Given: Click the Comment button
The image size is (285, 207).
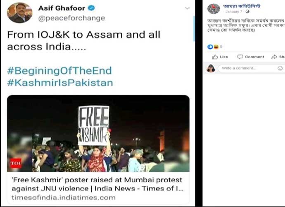Looking at the screenshot, I should coord(251,57).
